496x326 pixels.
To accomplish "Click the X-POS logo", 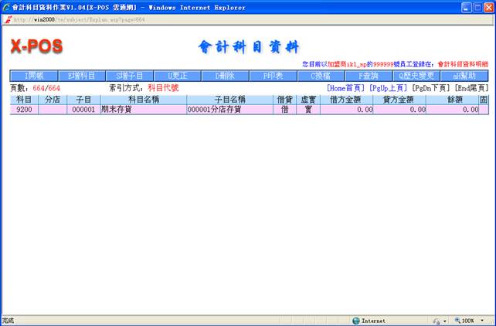I will [36, 46].
